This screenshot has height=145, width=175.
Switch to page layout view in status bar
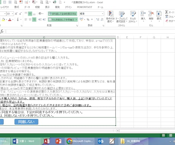(x=171, y=135)
